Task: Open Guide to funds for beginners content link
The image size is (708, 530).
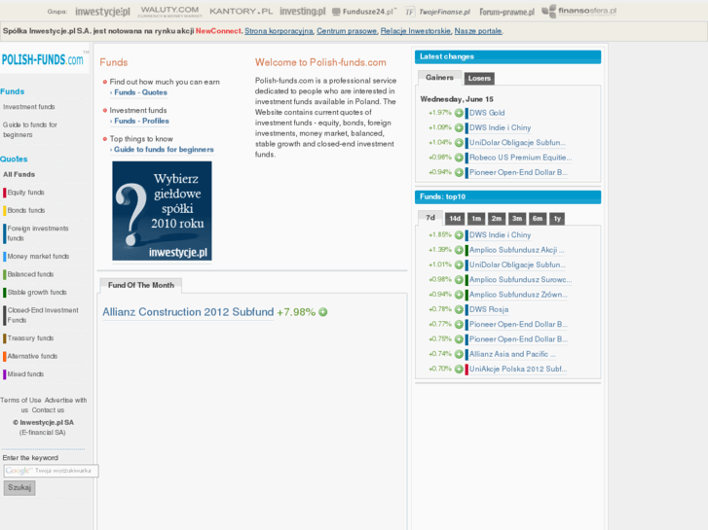Action: point(164,150)
